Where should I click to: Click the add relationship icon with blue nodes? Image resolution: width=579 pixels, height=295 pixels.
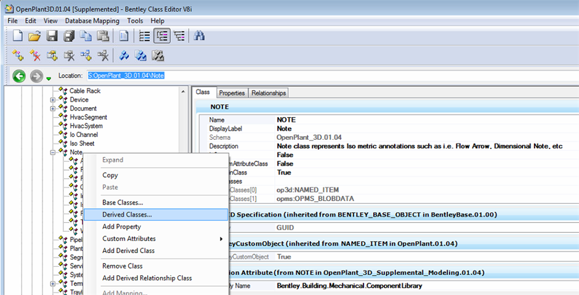(86, 55)
